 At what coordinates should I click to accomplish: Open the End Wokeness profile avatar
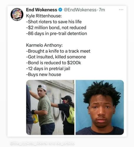click(17, 14)
